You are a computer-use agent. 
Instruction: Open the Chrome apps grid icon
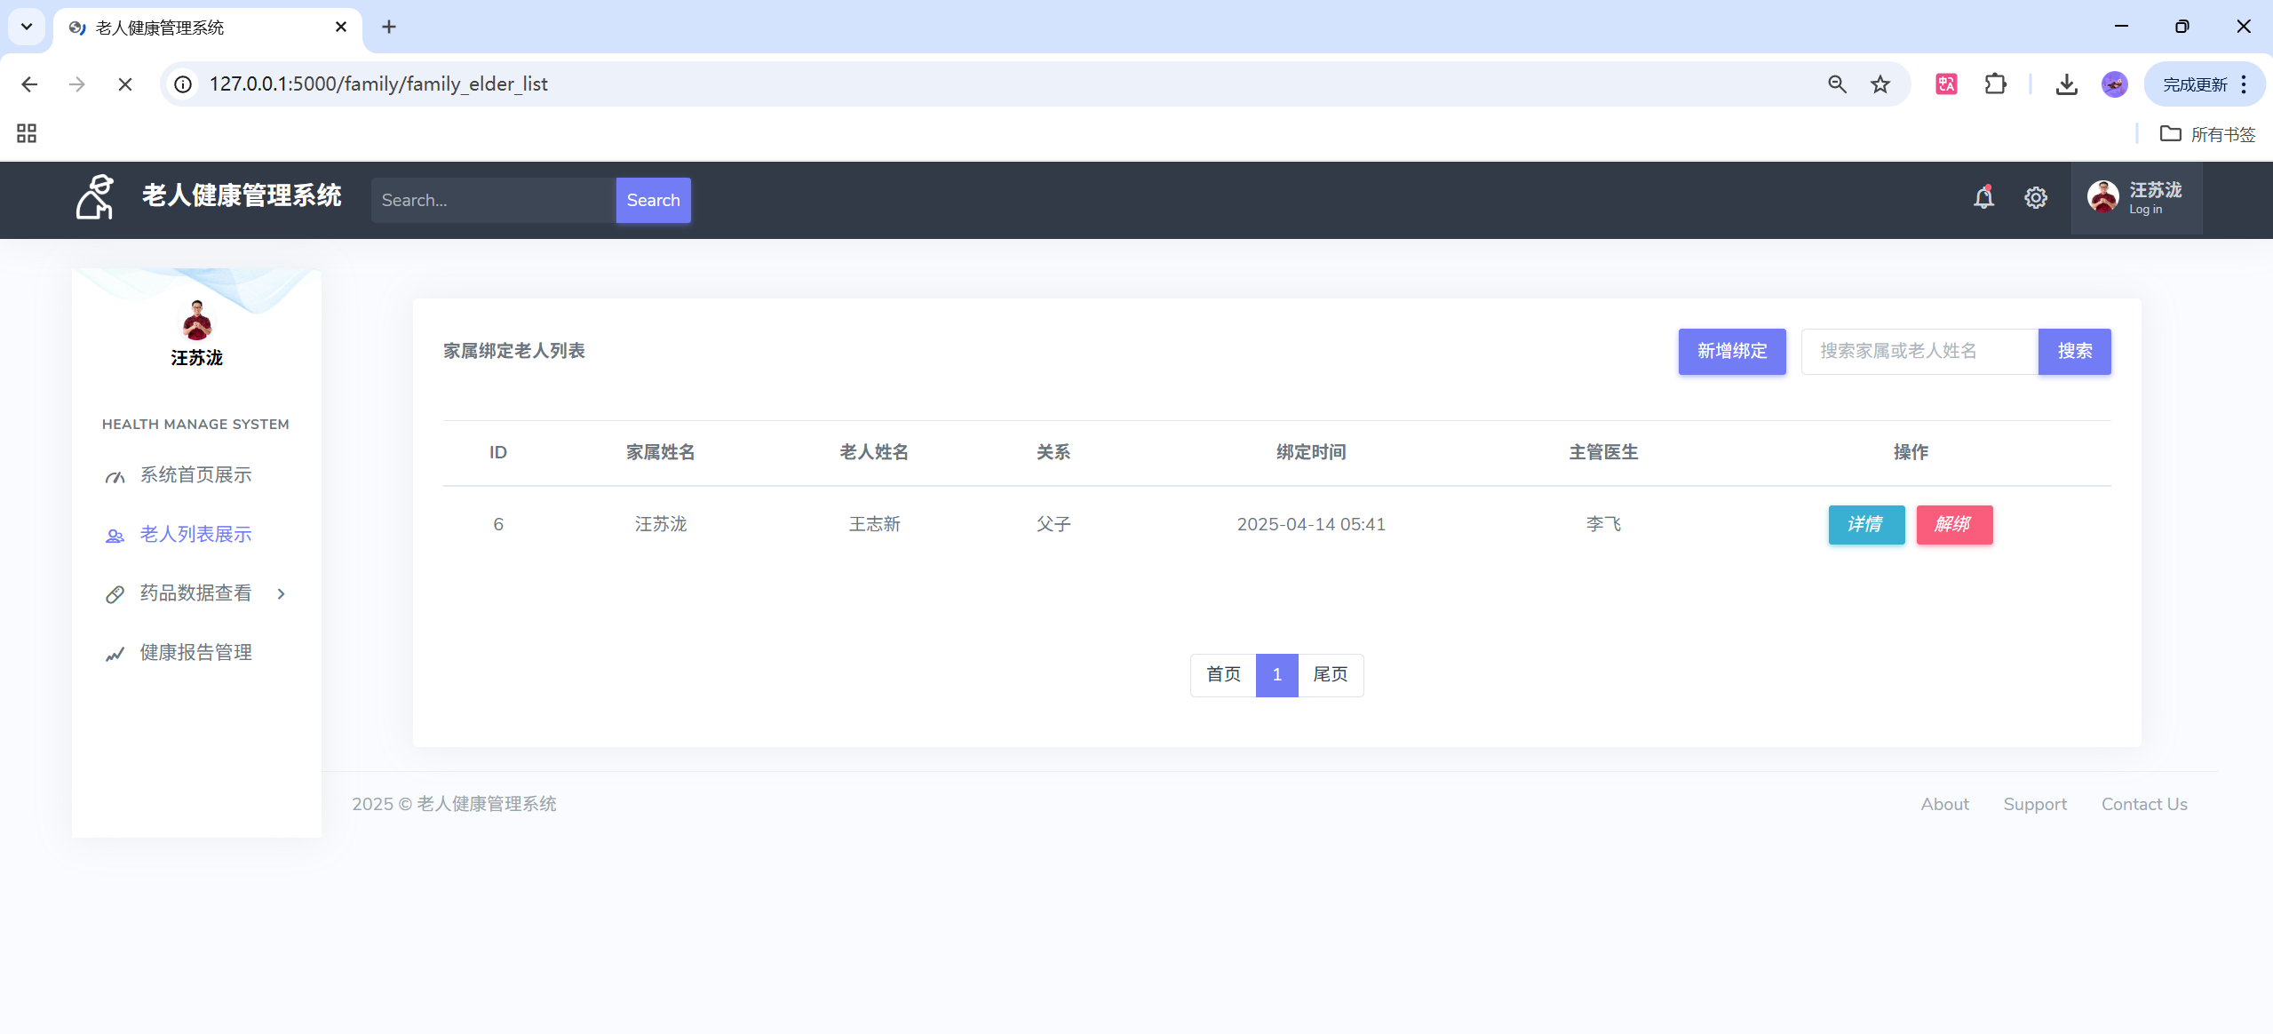[27, 133]
